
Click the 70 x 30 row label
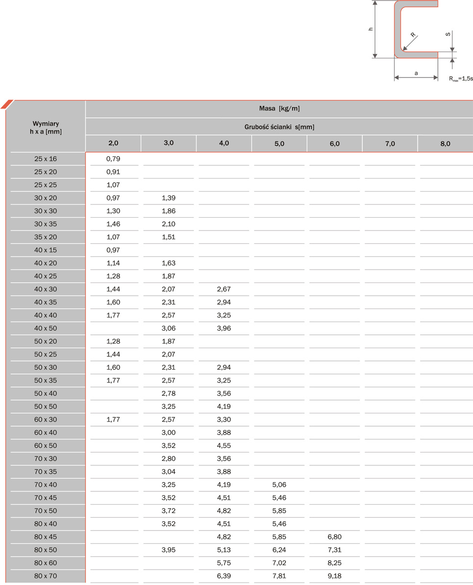point(46,459)
